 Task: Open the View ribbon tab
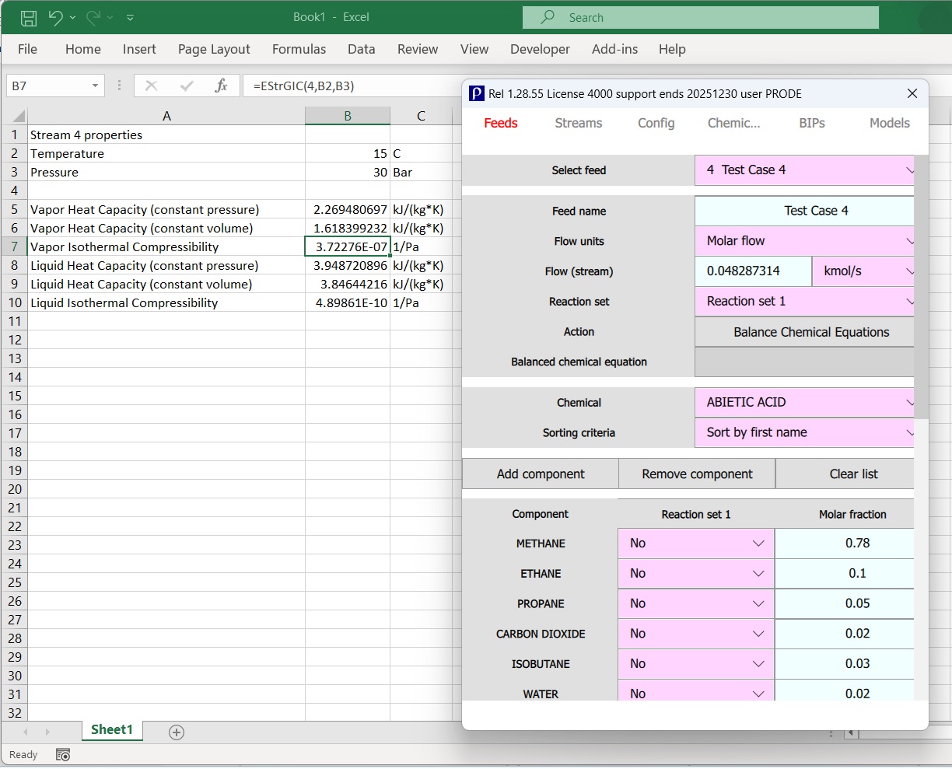[474, 49]
